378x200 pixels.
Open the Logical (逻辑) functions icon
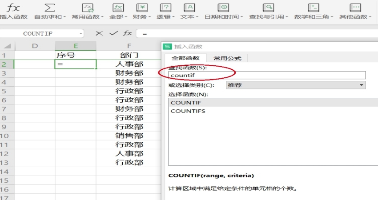tap(165, 8)
